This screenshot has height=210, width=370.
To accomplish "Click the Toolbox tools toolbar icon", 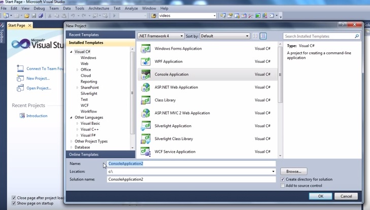I will (251, 16).
